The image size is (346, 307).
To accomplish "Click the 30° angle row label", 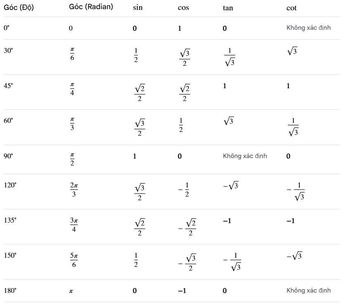I will 8,50.
